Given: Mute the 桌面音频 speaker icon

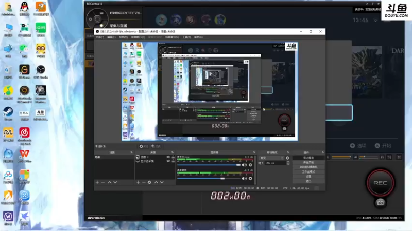Looking at the screenshot, I should coord(244,178).
